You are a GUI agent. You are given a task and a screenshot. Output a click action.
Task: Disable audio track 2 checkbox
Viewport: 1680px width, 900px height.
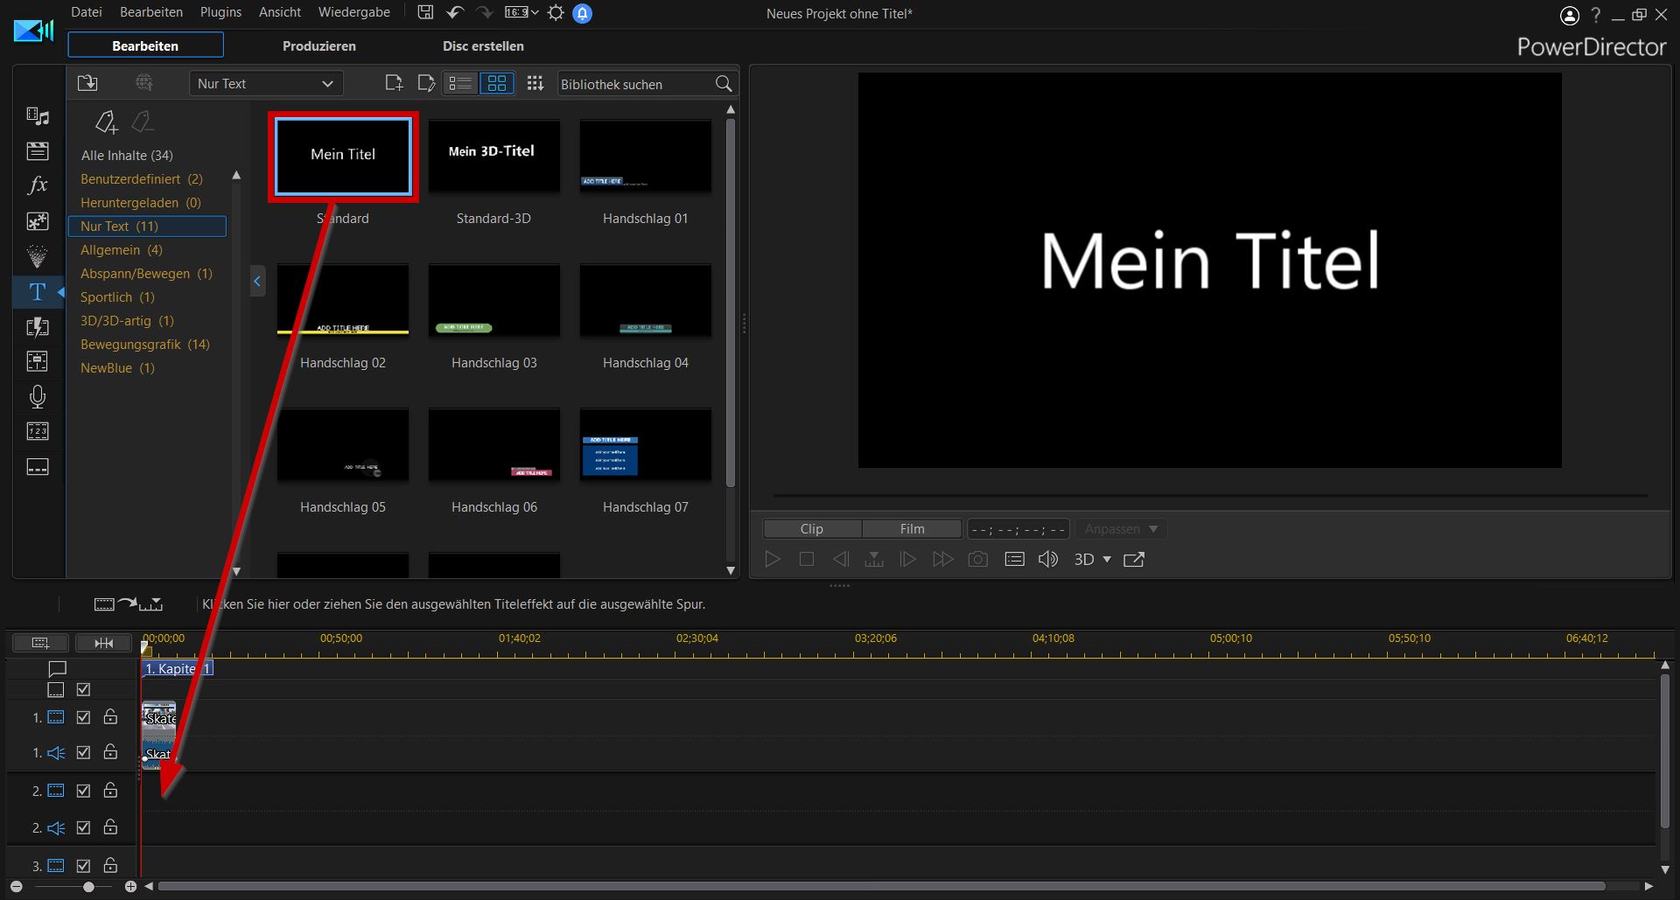[x=84, y=827]
